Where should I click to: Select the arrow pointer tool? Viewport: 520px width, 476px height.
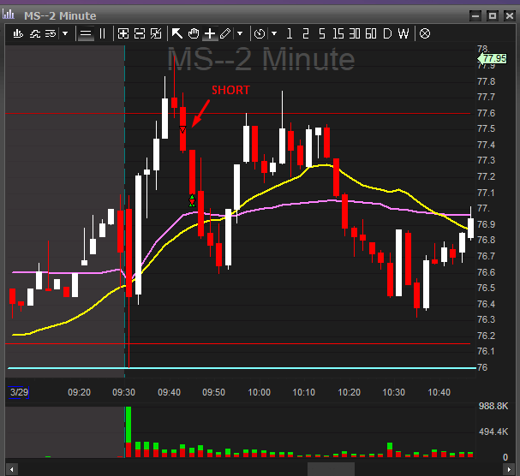click(x=176, y=33)
